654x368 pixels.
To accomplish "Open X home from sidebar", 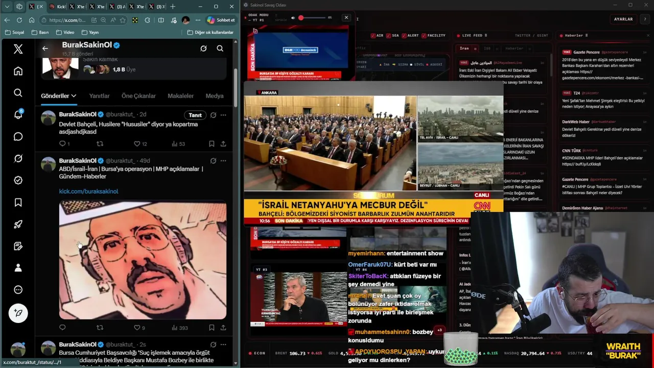I will pos(18,71).
